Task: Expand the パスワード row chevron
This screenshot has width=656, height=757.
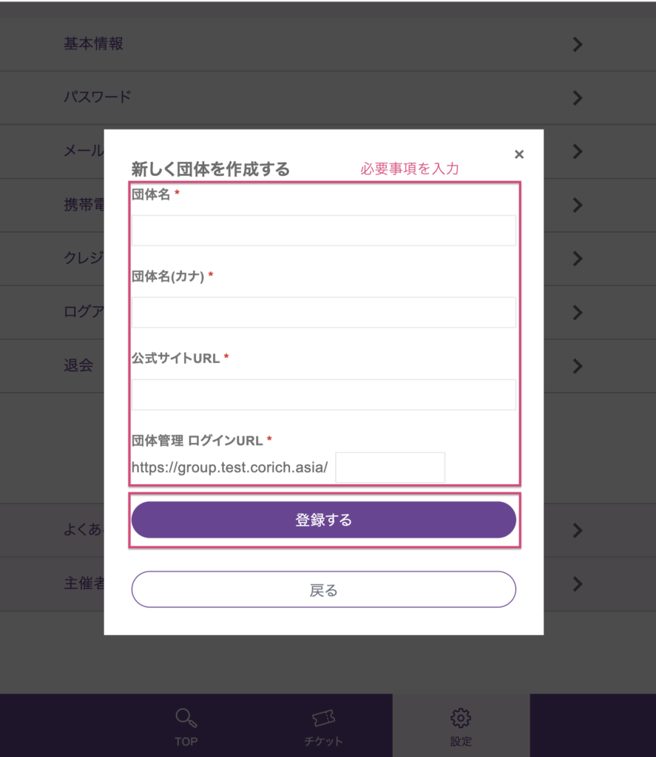Action: tap(578, 98)
